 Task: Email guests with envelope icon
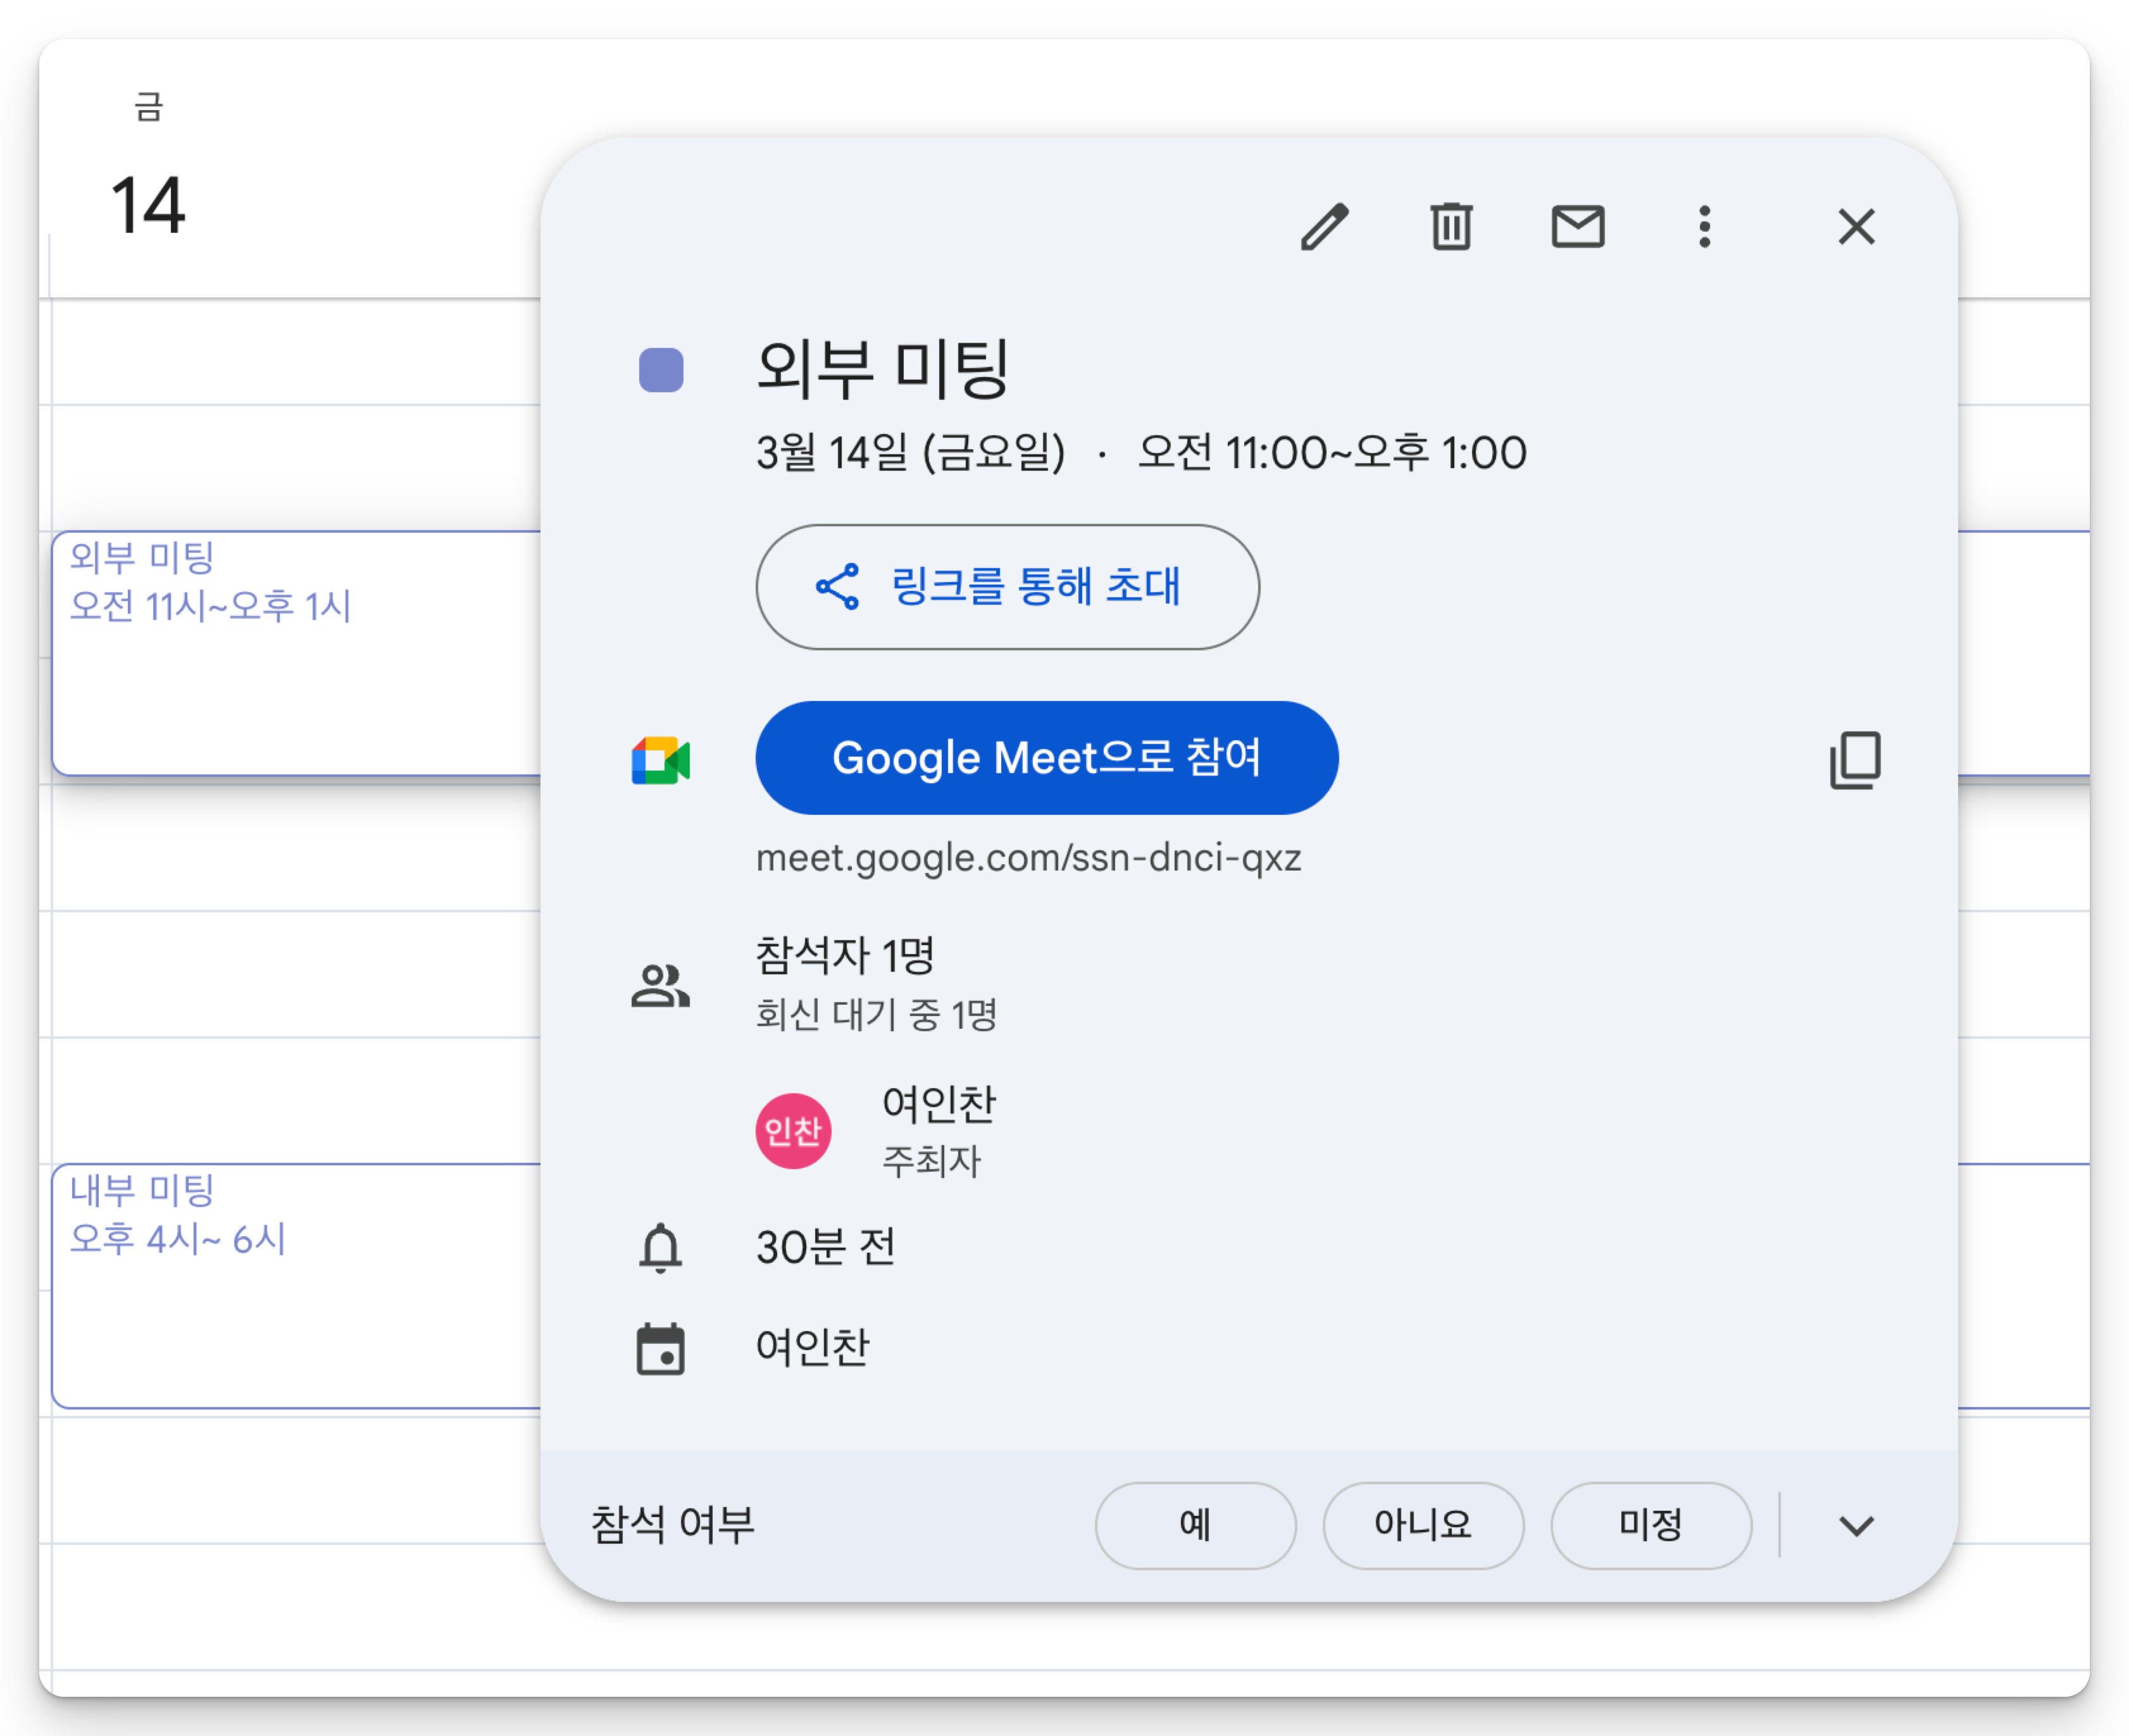point(1578,227)
